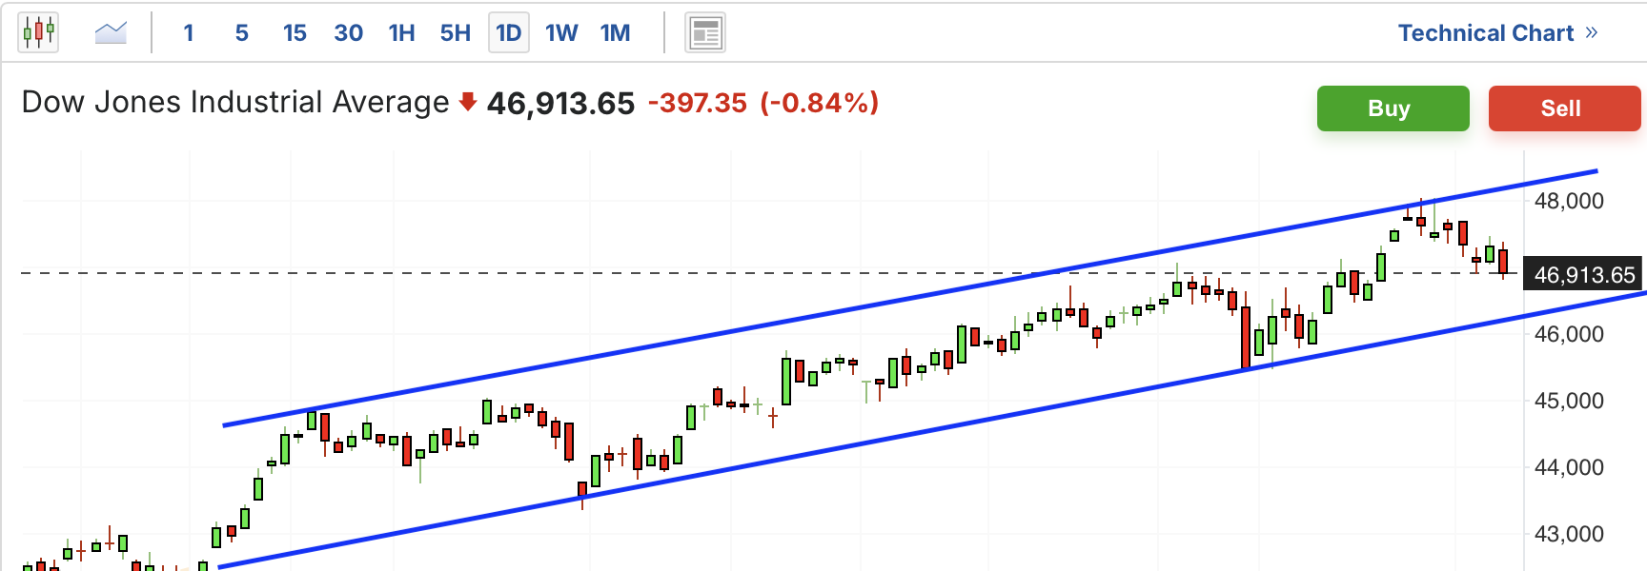Click the double chevron after Technical Chart

[x=1591, y=32]
